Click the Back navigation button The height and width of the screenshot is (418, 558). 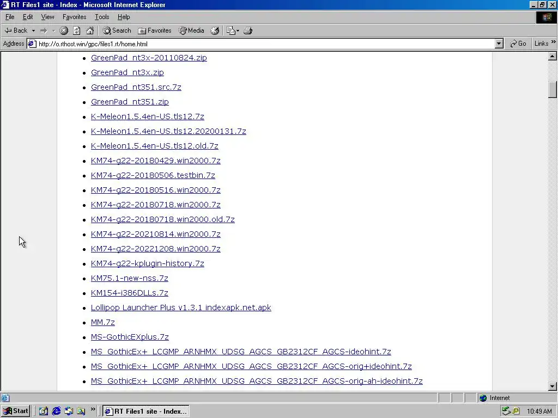pos(16,30)
